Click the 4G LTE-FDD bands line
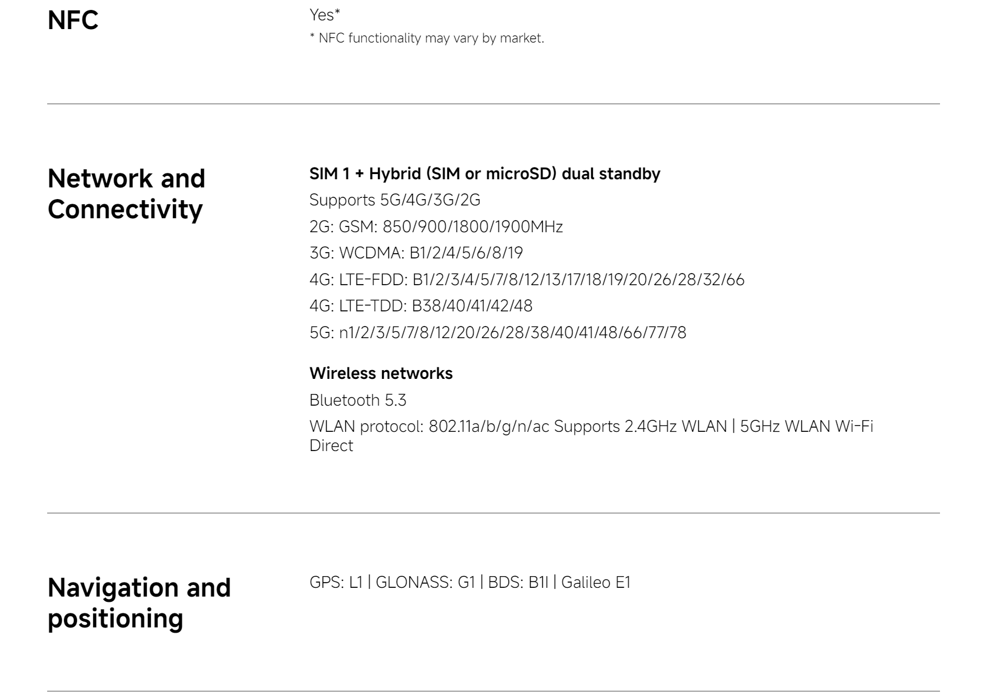Image resolution: width=993 pixels, height=699 pixels. point(526,280)
